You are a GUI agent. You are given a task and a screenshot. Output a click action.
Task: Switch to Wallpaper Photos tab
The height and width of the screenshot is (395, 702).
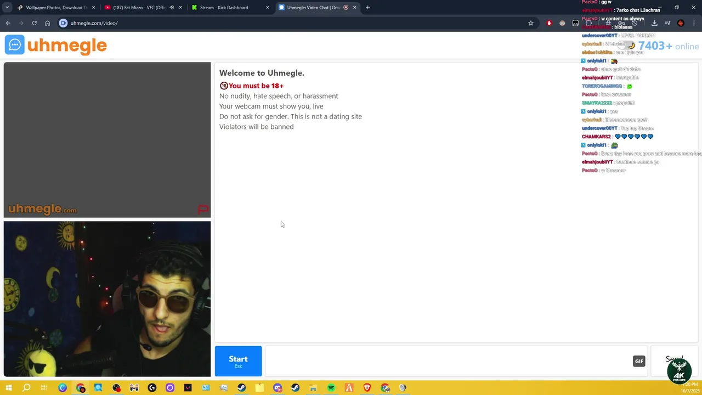coord(55,8)
